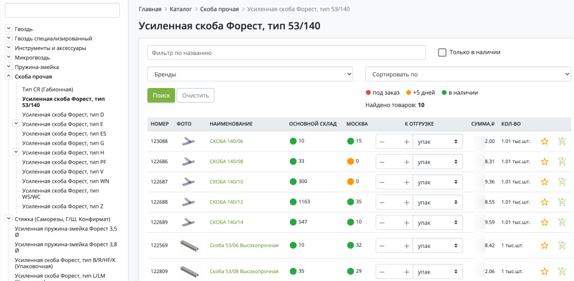This screenshot has width=574, height=281.
Task: Enable the Только в наличии checkbox
Action: 442,52
